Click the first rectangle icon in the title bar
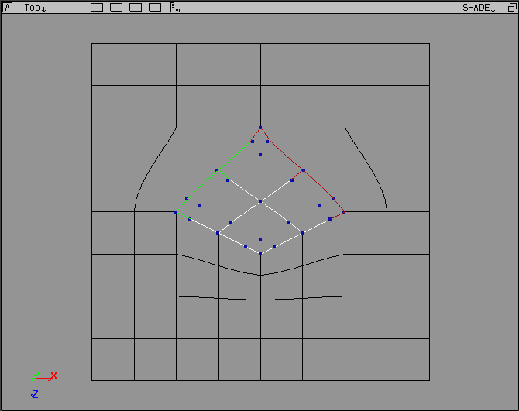The image size is (519, 411). point(97,8)
